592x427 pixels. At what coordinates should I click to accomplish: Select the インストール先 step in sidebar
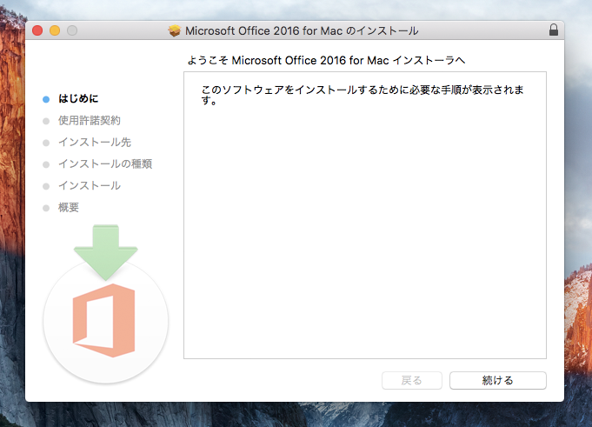[95, 143]
